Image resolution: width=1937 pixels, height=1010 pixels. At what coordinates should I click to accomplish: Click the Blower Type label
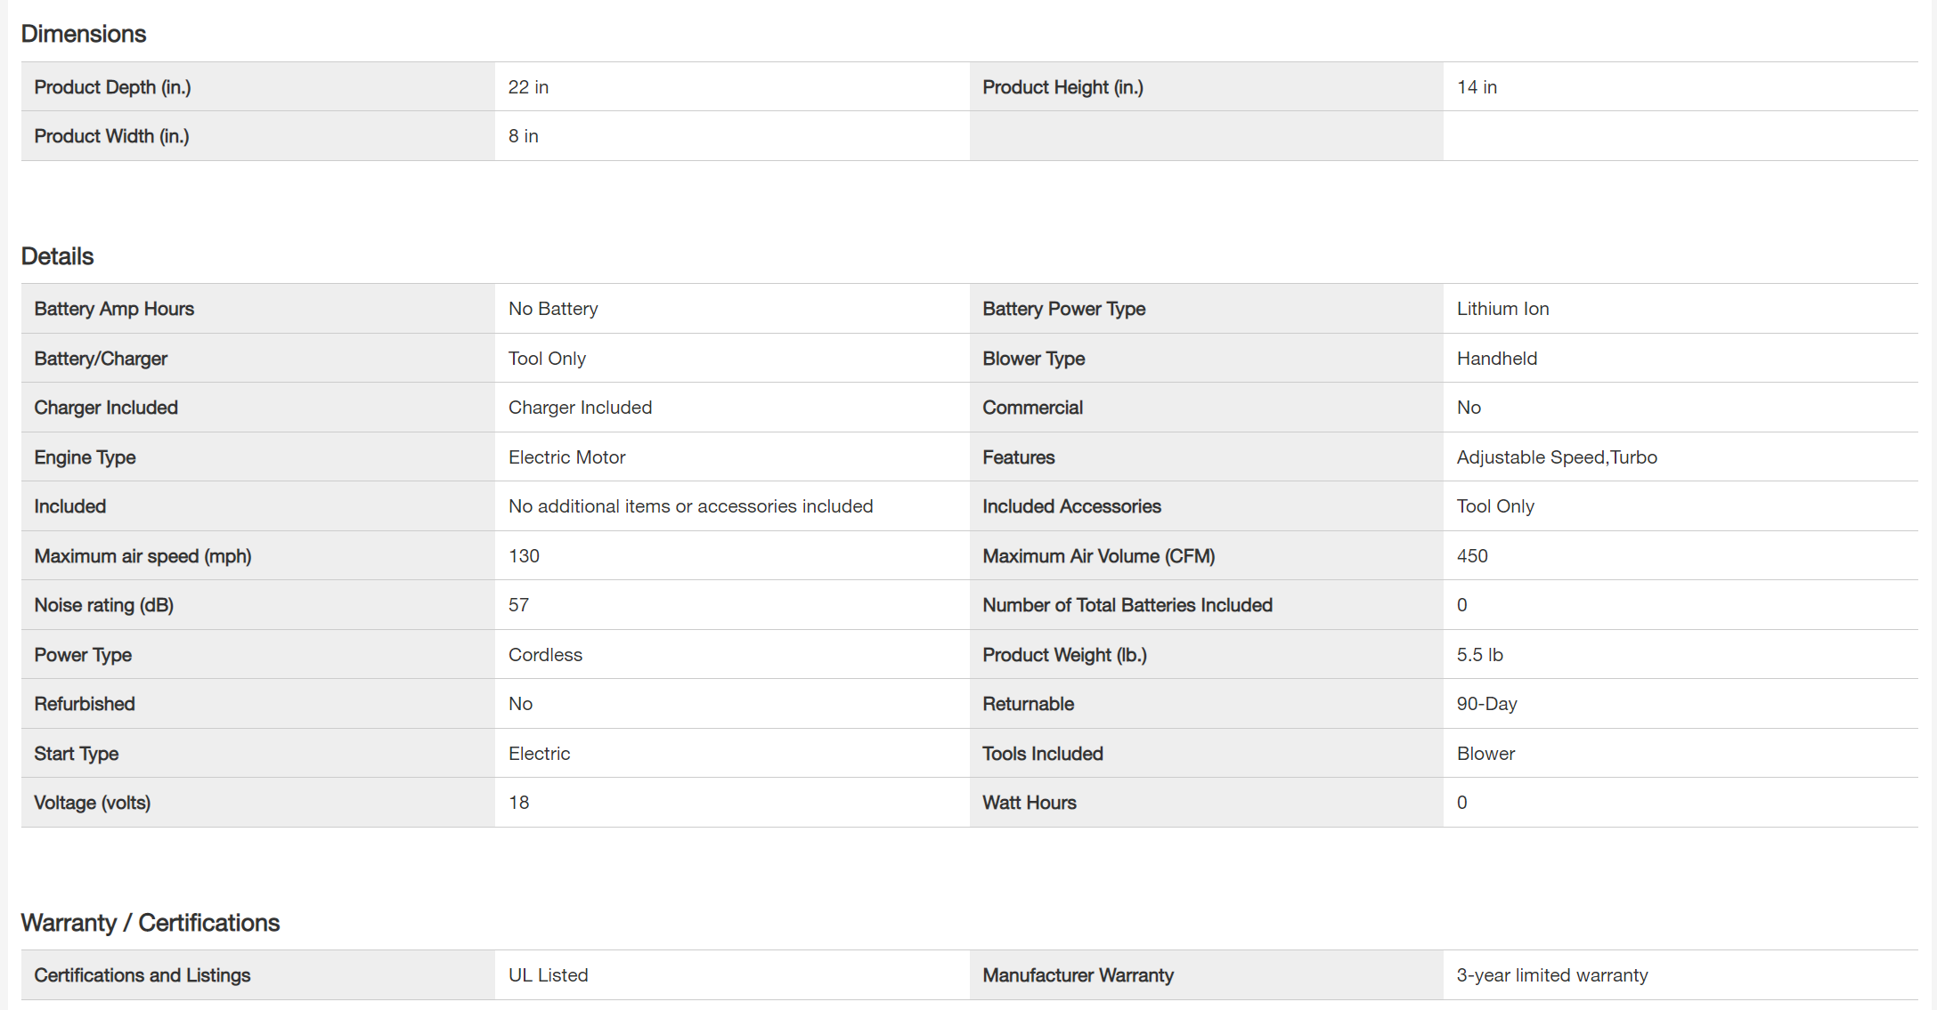(1033, 359)
